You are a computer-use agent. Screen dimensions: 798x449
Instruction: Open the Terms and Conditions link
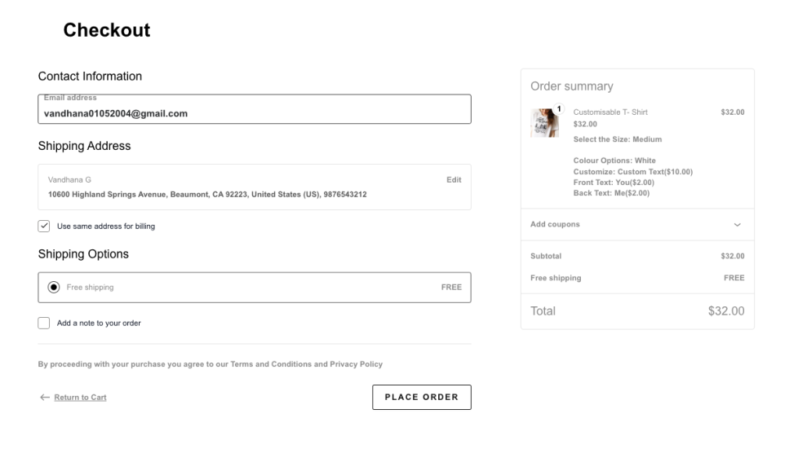(x=266, y=364)
